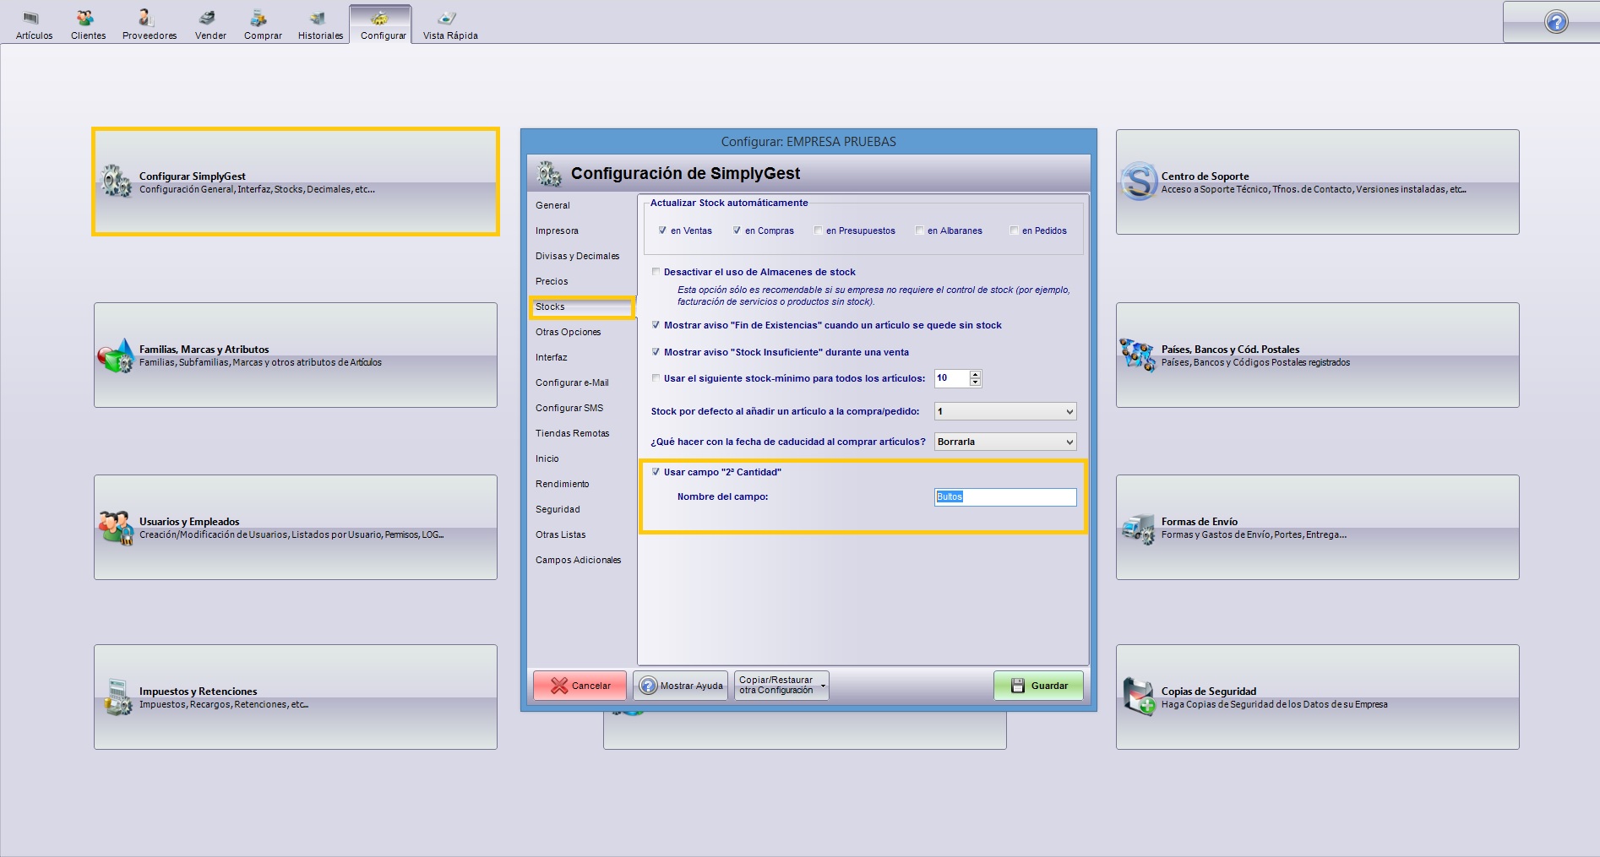Select the Precios settings section

[x=552, y=281]
